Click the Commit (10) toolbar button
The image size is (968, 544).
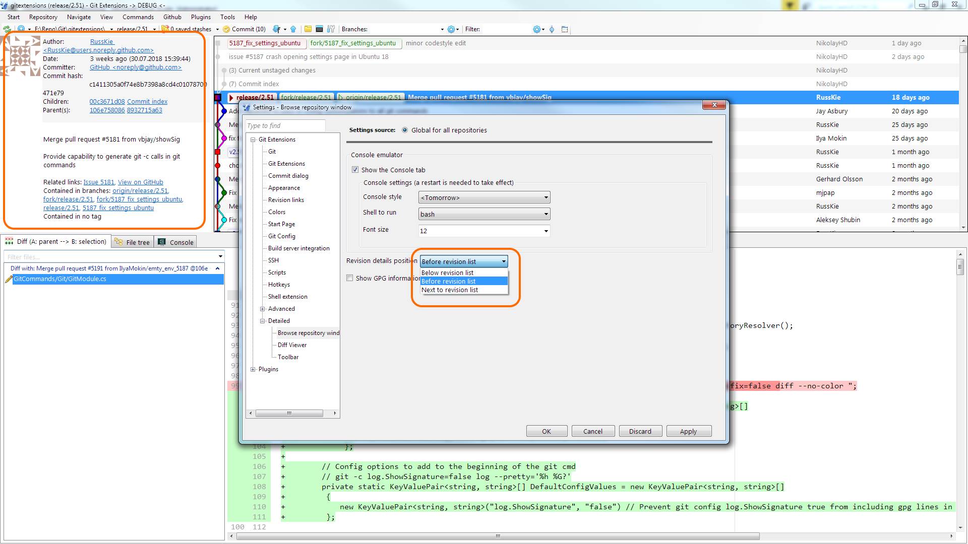(245, 29)
